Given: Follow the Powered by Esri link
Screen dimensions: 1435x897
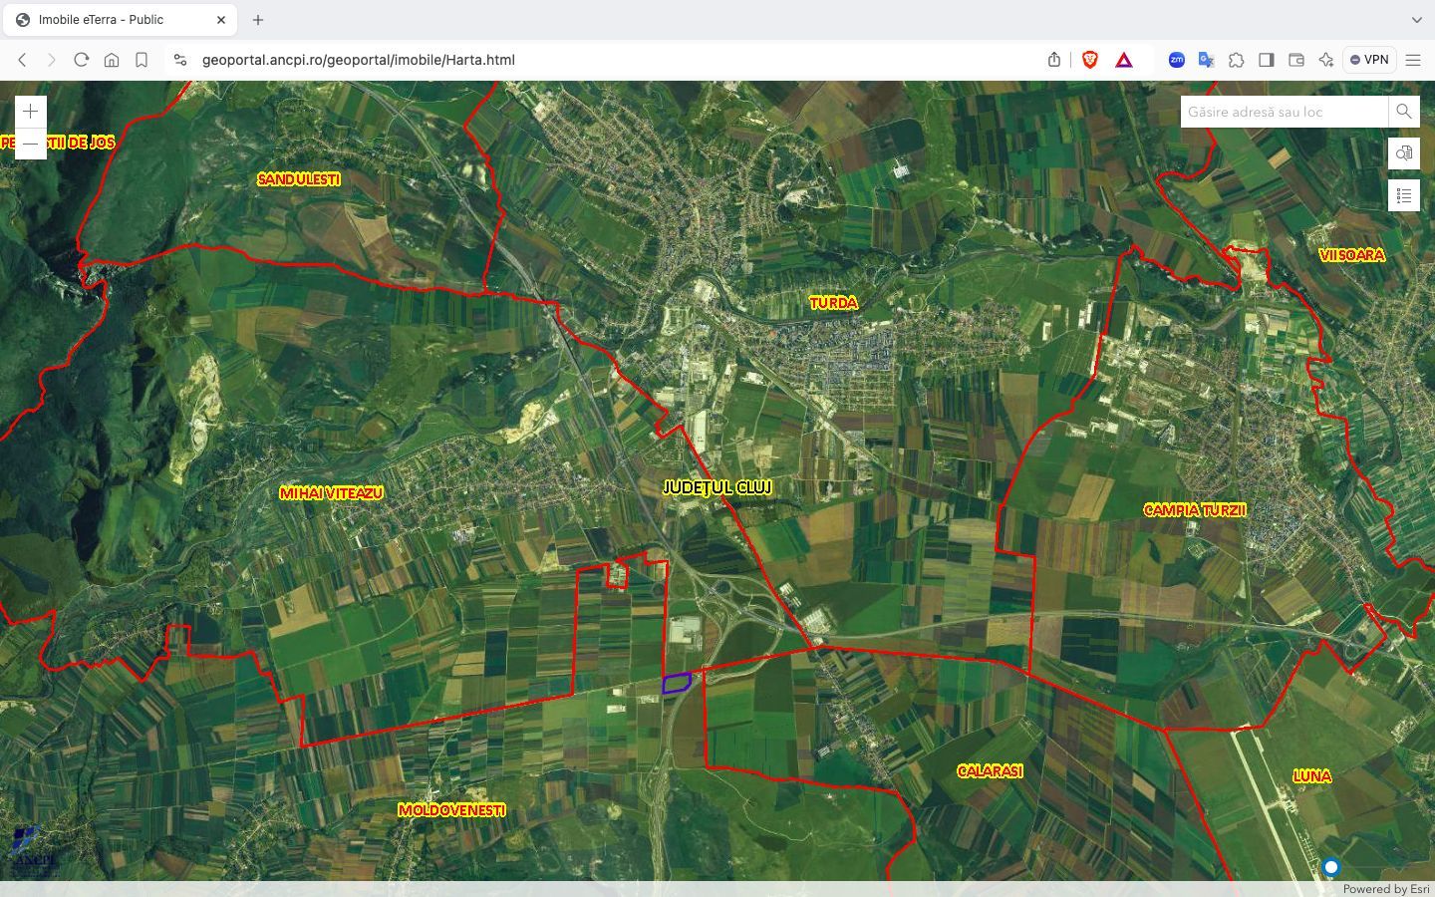Looking at the screenshot, I should [1385, 888].
